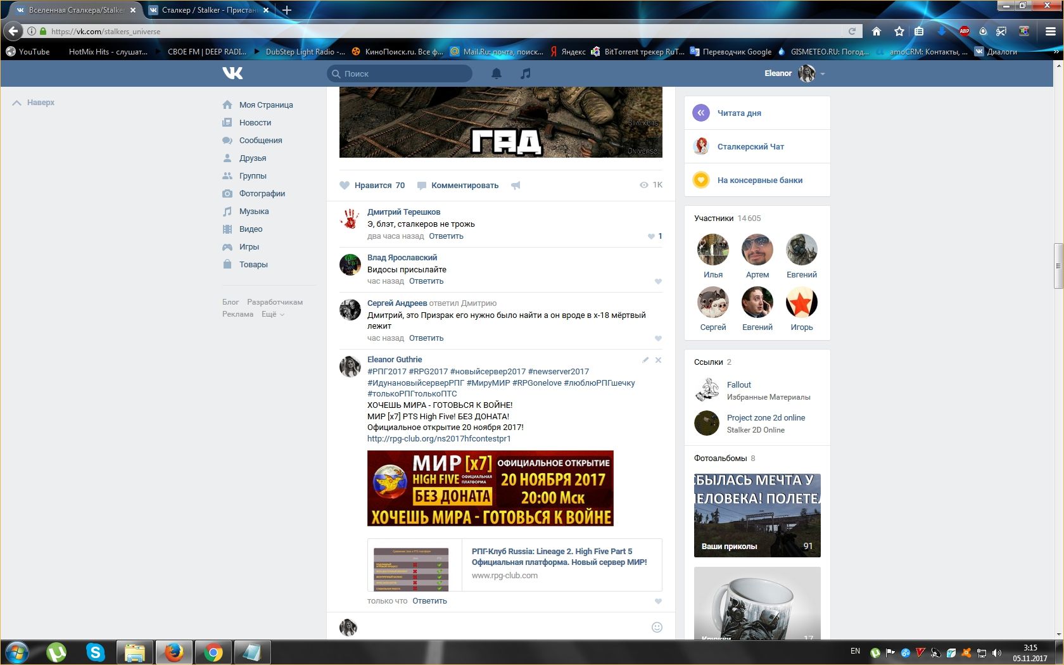1064x665 pixels.
Task: Click the taskbar clock
Action: click(x=1030, y=653)
